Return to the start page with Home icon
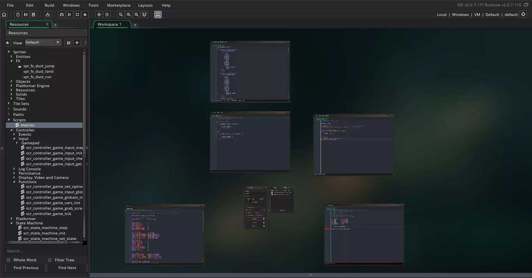 (4, 14)
